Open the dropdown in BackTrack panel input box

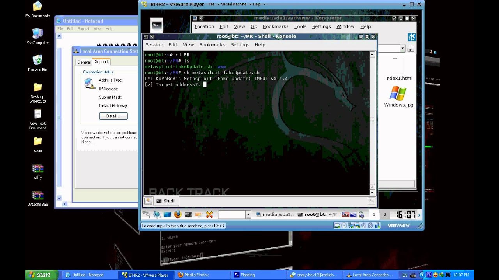(x=248, y=214)
